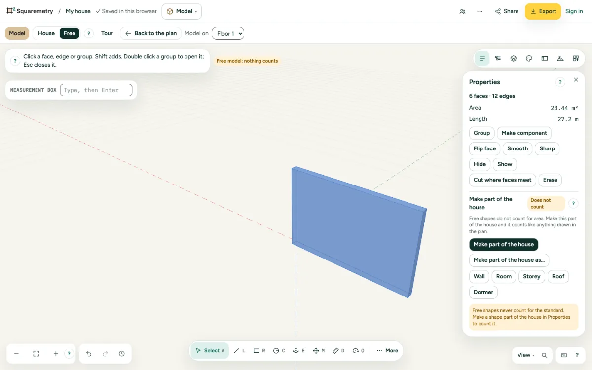Open the materials palette panel icon

pos(529,58)
